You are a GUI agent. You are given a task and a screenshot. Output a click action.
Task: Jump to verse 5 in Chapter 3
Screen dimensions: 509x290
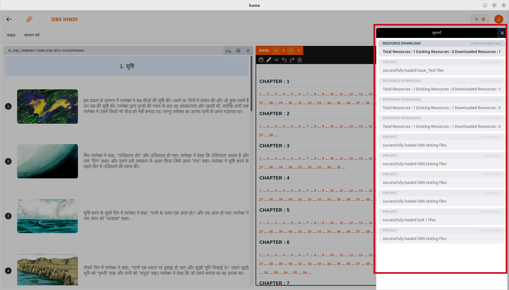tap(292, 159)
